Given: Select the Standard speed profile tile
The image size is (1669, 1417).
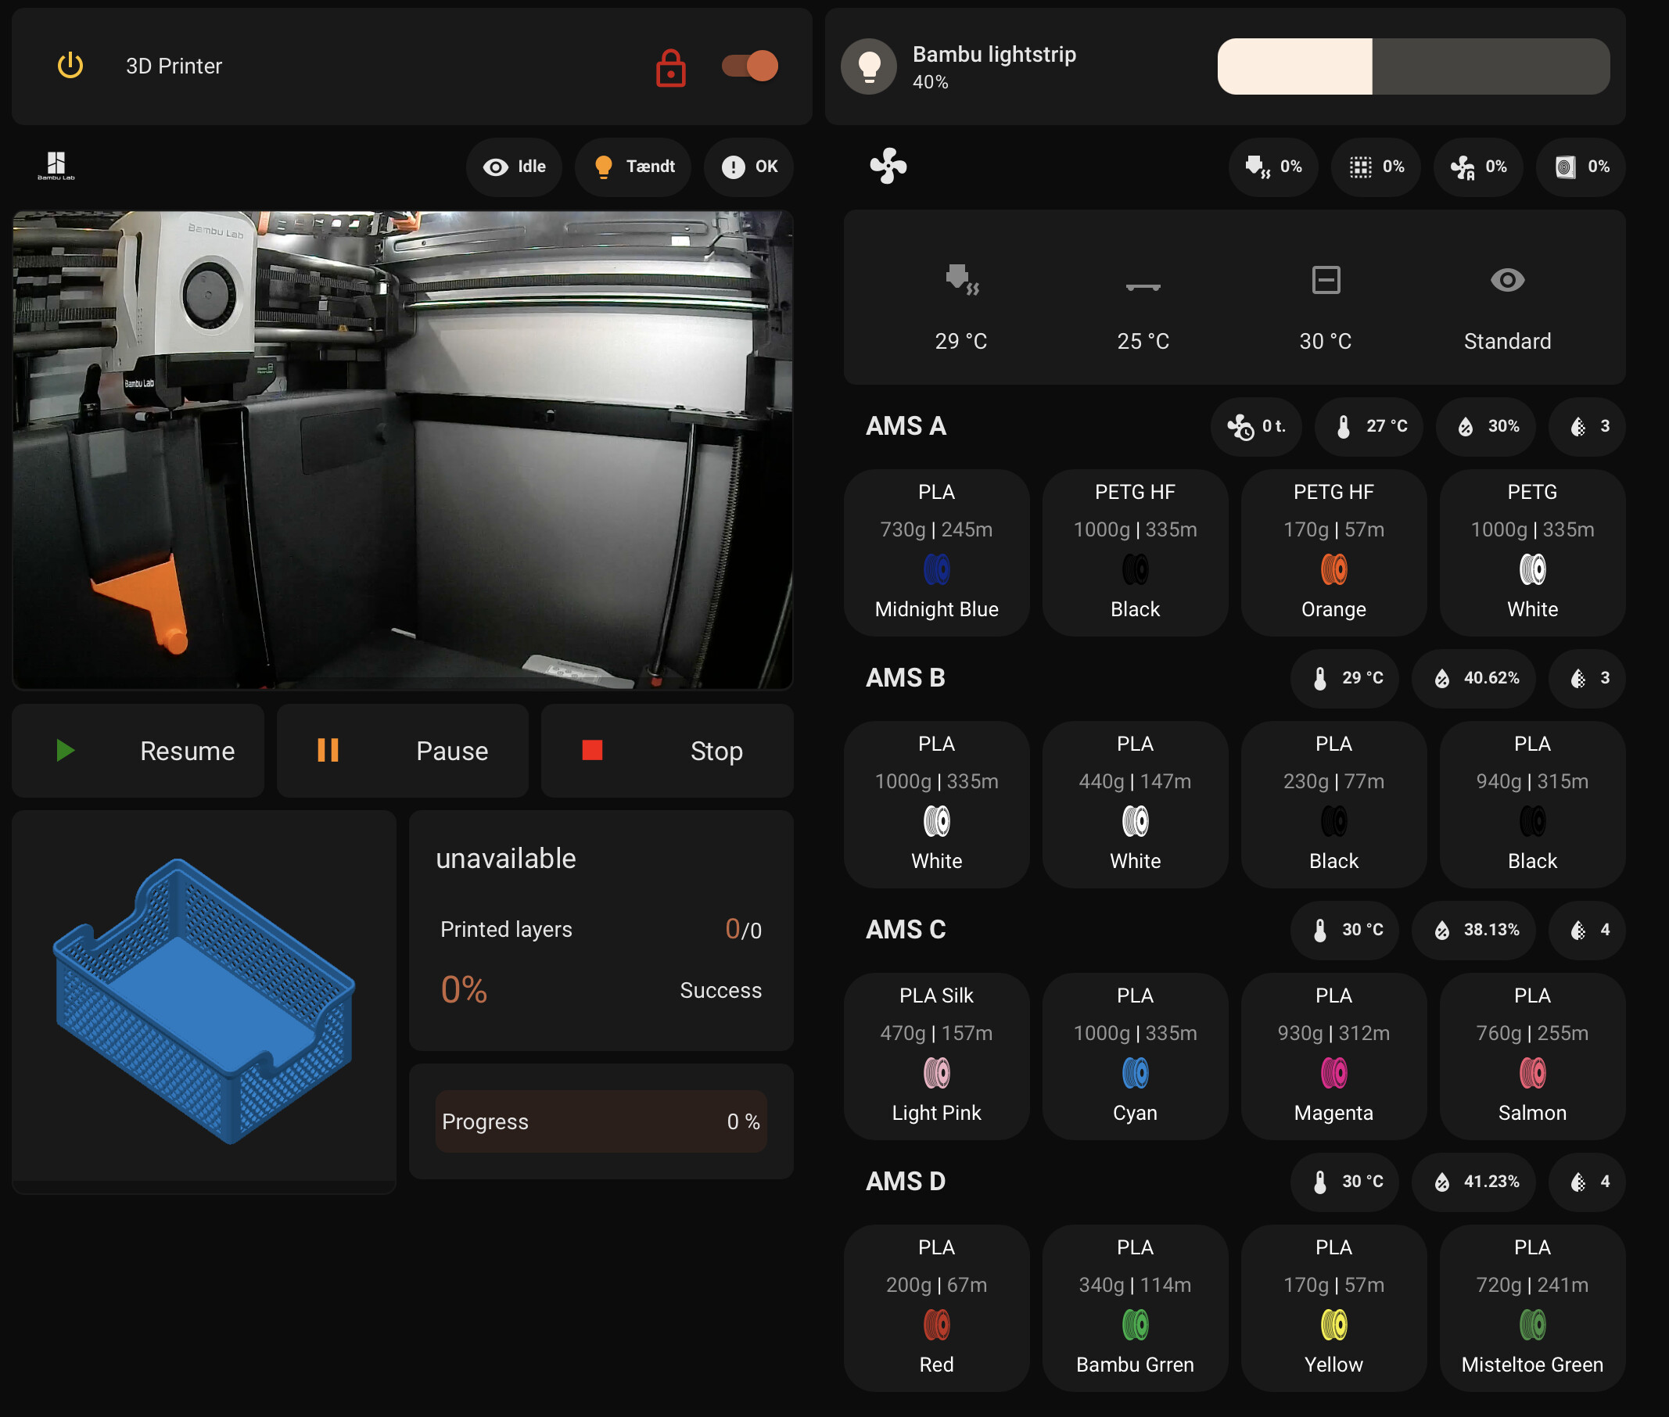Looking at the screenshot, I should (x=1507, y=306).
